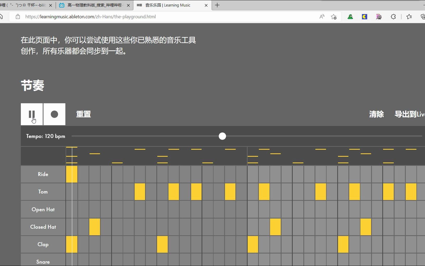The image size is (425, 266).
Task: Open the browser extensions puzzle icon
Action: coord(393,16)
